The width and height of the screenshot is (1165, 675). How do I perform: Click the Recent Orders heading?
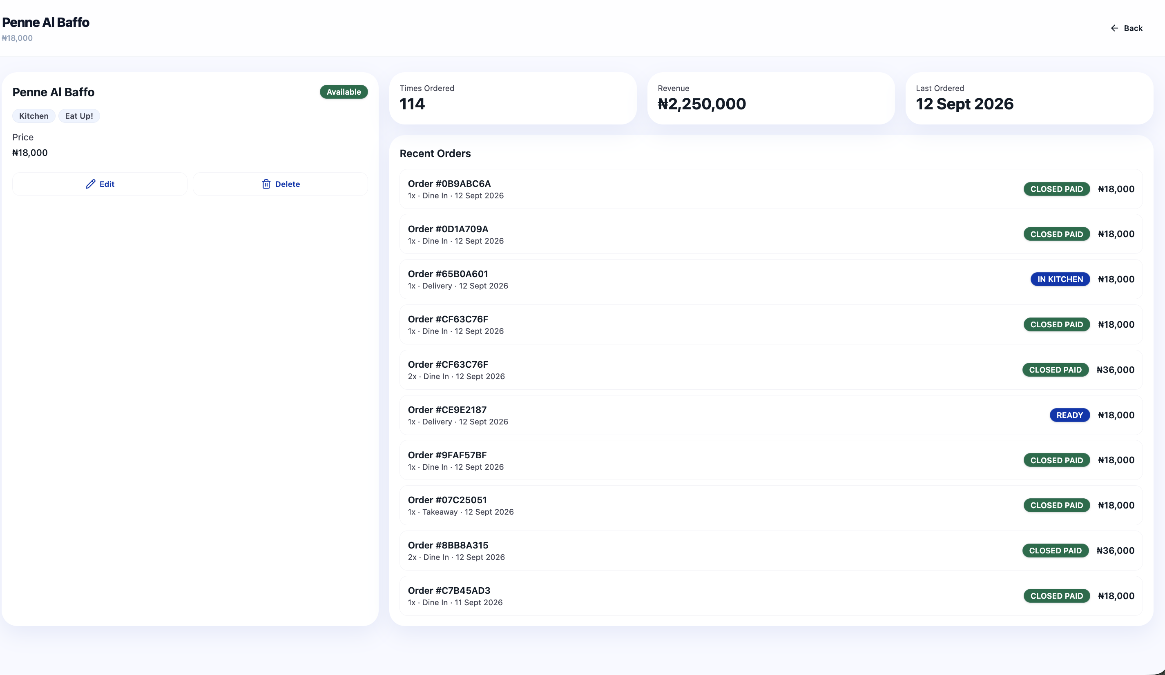(x=435, y=153)
